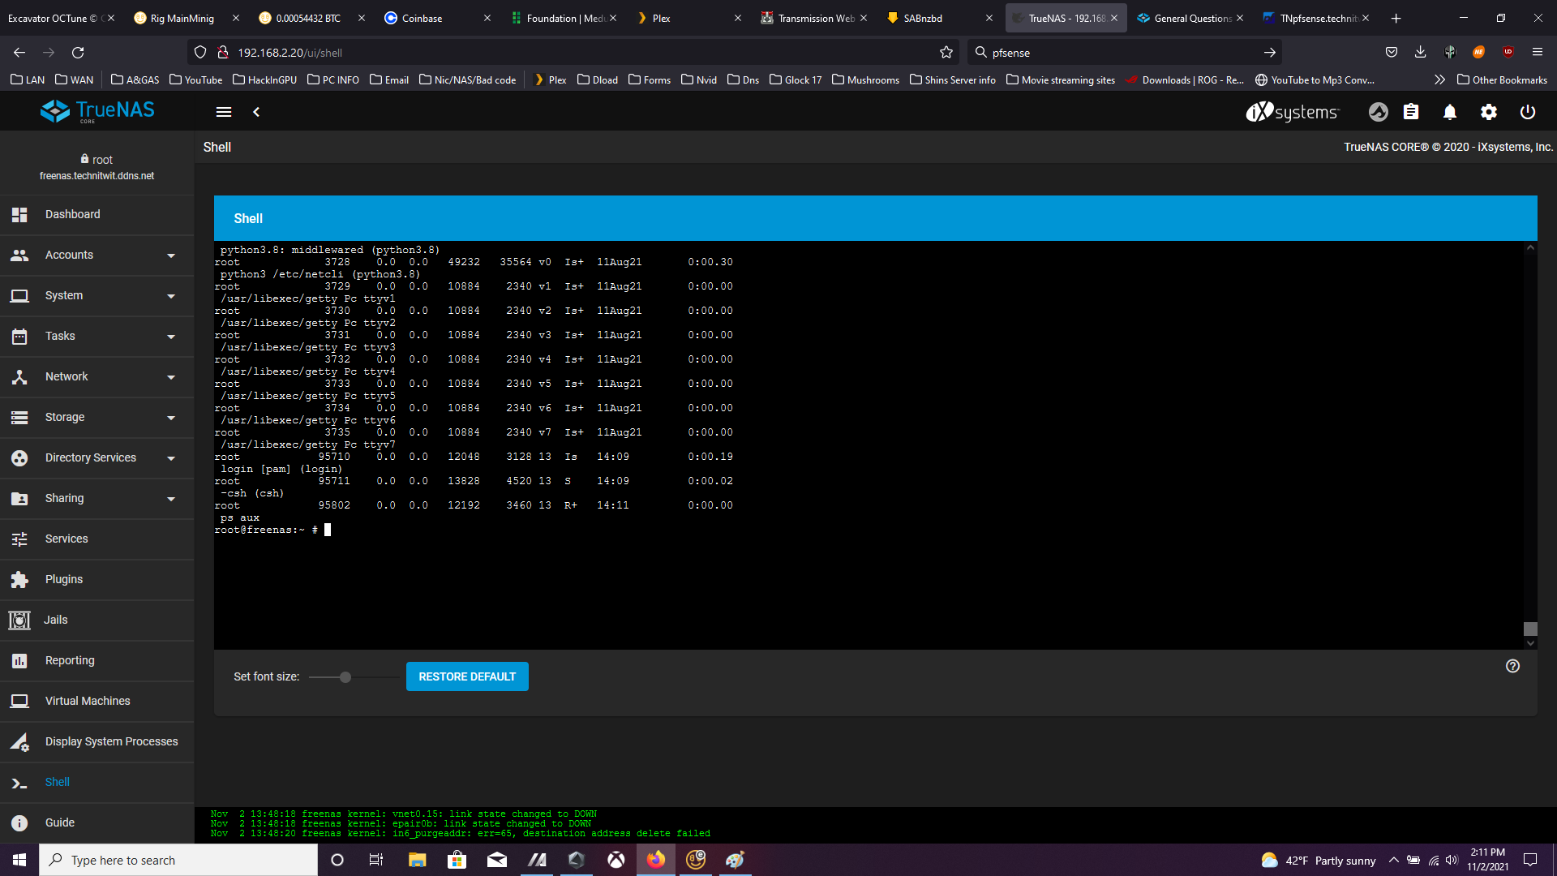Click the URL address bar
This screenshot has height=876, width=1557.
click(572, 52)
